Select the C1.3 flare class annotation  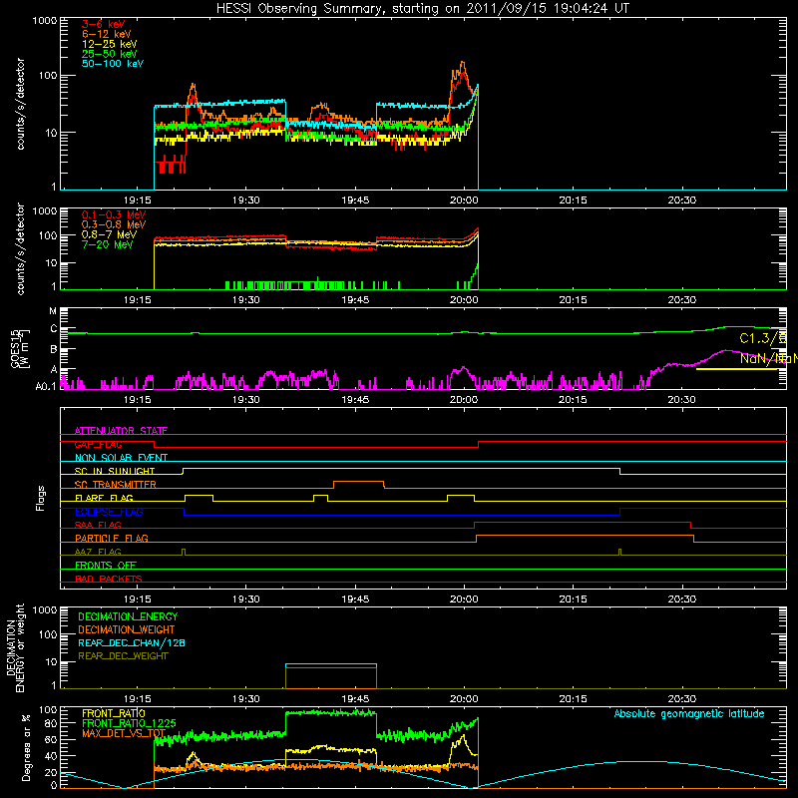click(763, 338)
